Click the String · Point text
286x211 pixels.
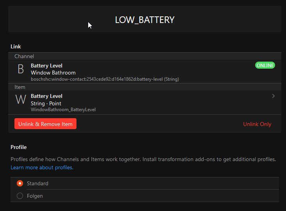tap(46, 104)
